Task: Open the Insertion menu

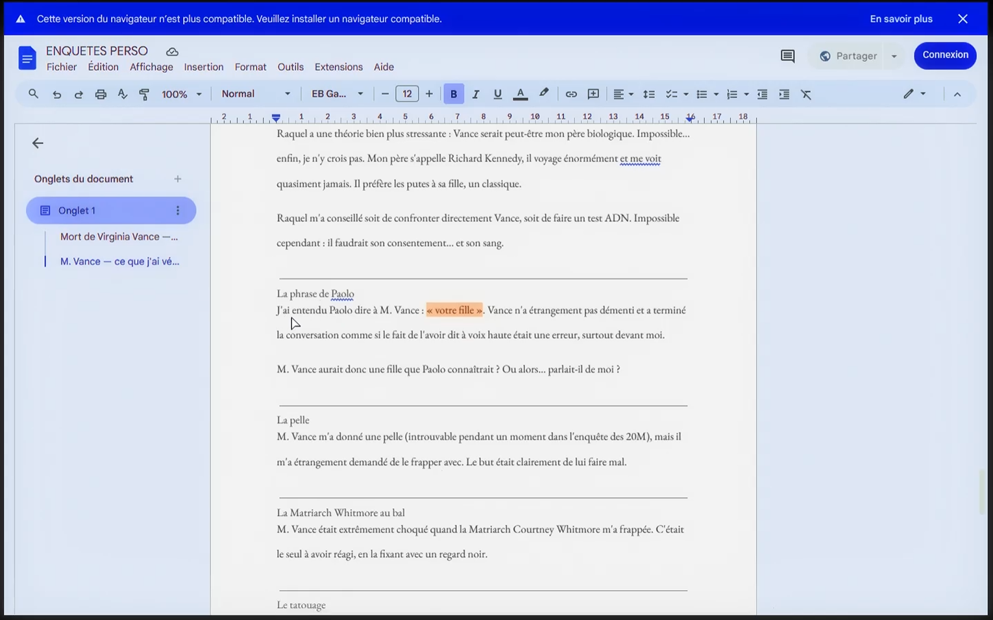Action: coord(204,67)
